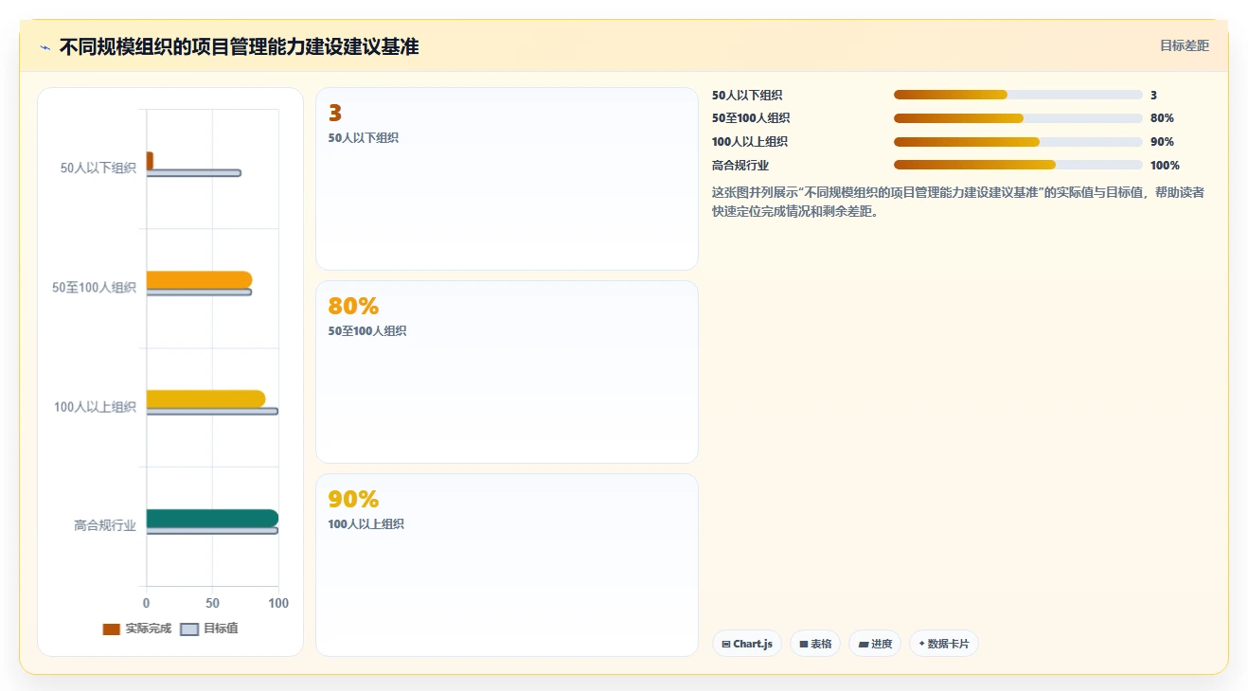The image size is (1248, 691).
Task: Click the main title 不同规模组织的项目管理能力建设建议基准
Action: coord(239,46)
